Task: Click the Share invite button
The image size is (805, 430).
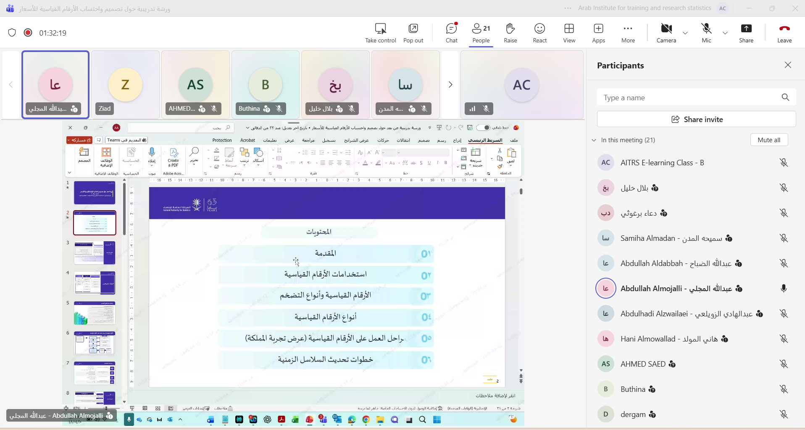Action: tap(697, 119)
